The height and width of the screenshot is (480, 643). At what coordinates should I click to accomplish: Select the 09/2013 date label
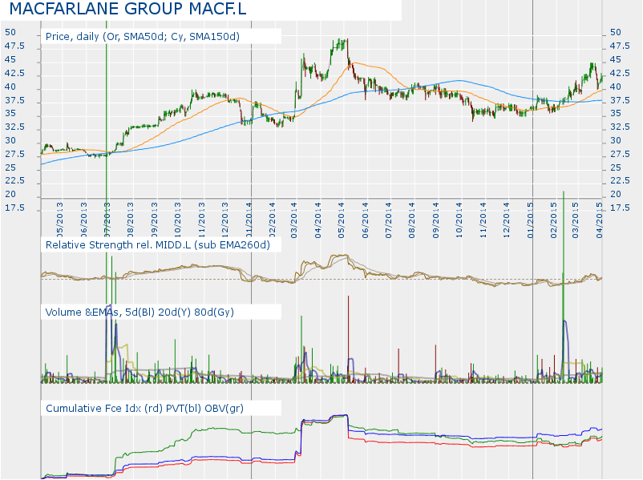(154, 220)
